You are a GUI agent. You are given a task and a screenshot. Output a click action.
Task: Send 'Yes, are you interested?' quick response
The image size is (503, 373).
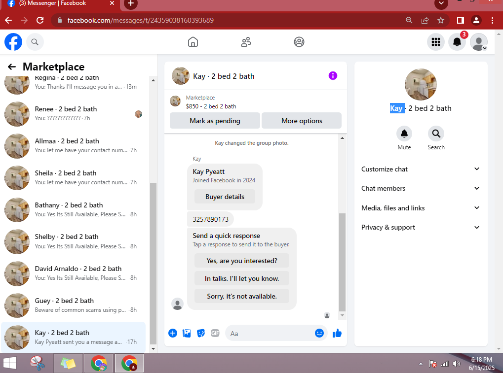click(x=241, y=261)
